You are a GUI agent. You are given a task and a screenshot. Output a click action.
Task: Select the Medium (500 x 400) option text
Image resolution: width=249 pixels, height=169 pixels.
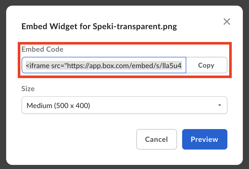(58, 105)
